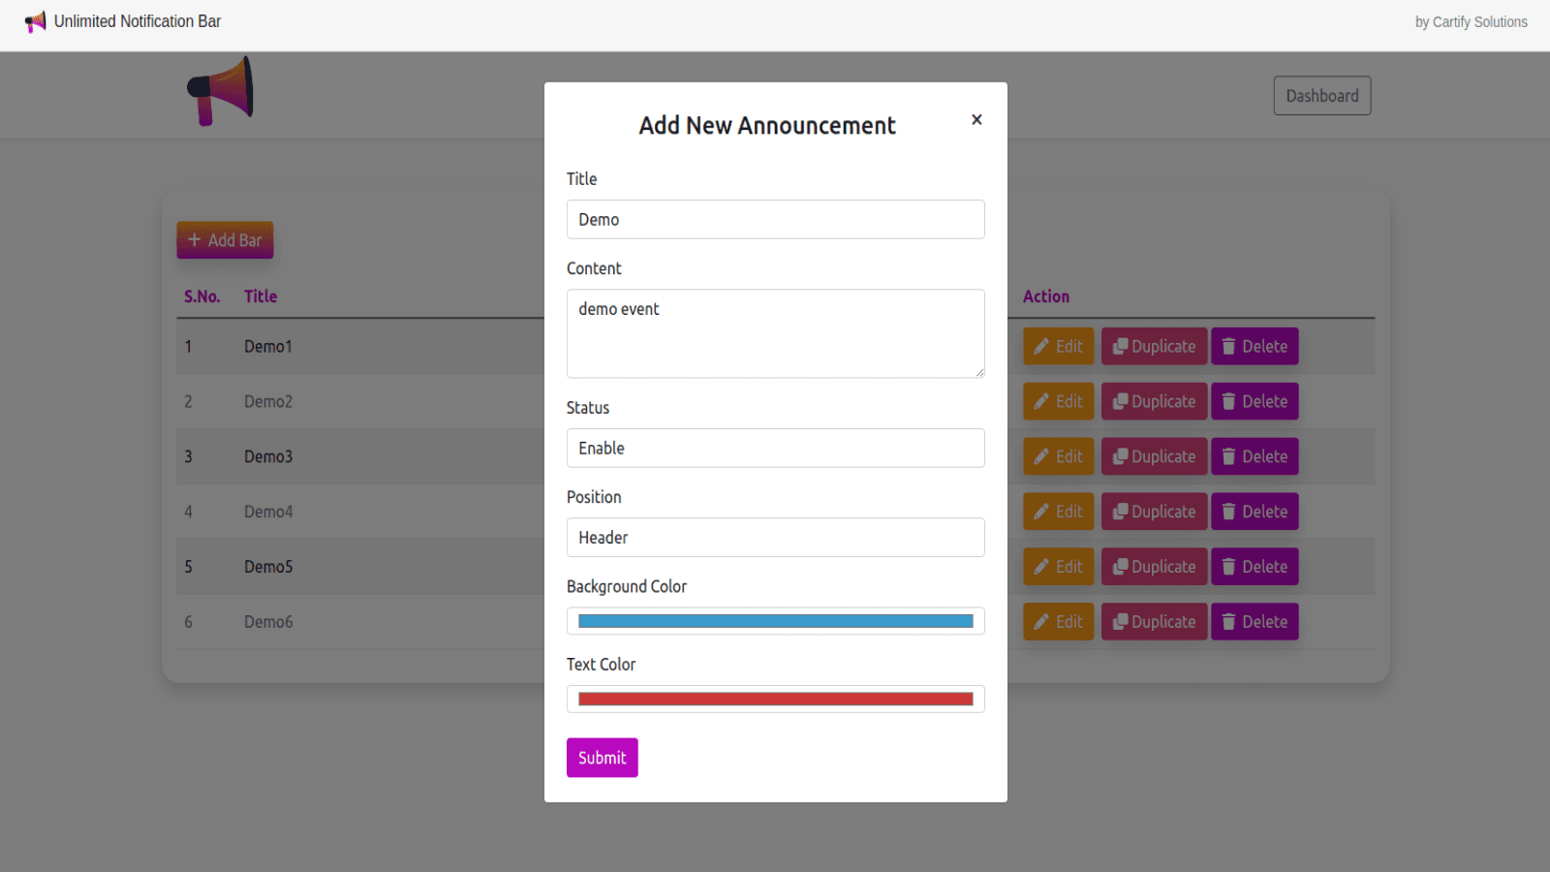Click the plus icon on the Add Bar button
The height and width of the screenshot is (872, 1550).
(x=197, y=239)
